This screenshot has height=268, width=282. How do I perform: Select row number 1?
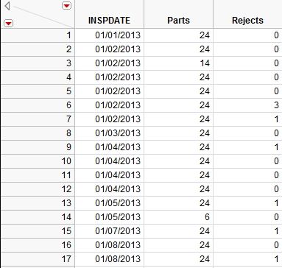[38, 35]
